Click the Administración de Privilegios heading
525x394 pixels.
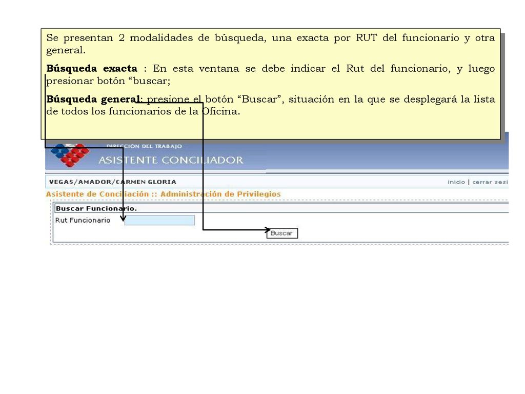[220, 194]
